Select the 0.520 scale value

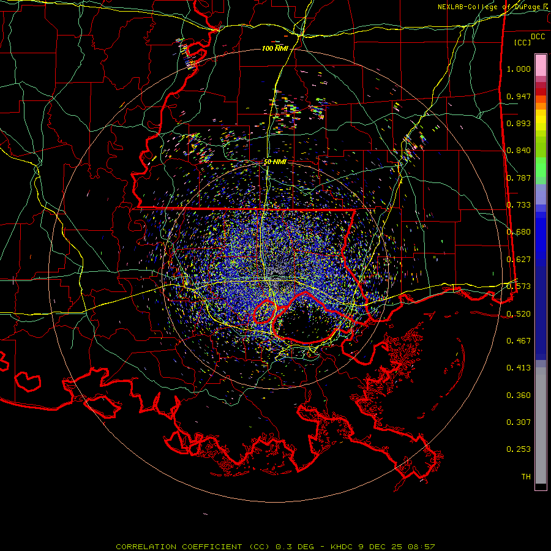click(x=519, y=314)
